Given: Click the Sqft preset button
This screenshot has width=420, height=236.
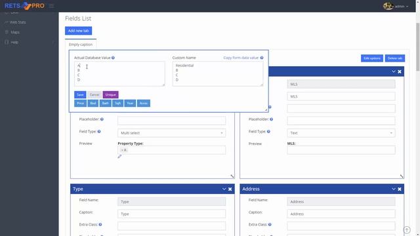Looking at the screenshot, I should [x=117, y=104].
